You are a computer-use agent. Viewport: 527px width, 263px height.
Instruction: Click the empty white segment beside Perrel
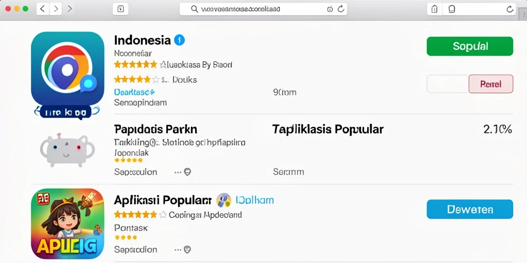[448, 84]
